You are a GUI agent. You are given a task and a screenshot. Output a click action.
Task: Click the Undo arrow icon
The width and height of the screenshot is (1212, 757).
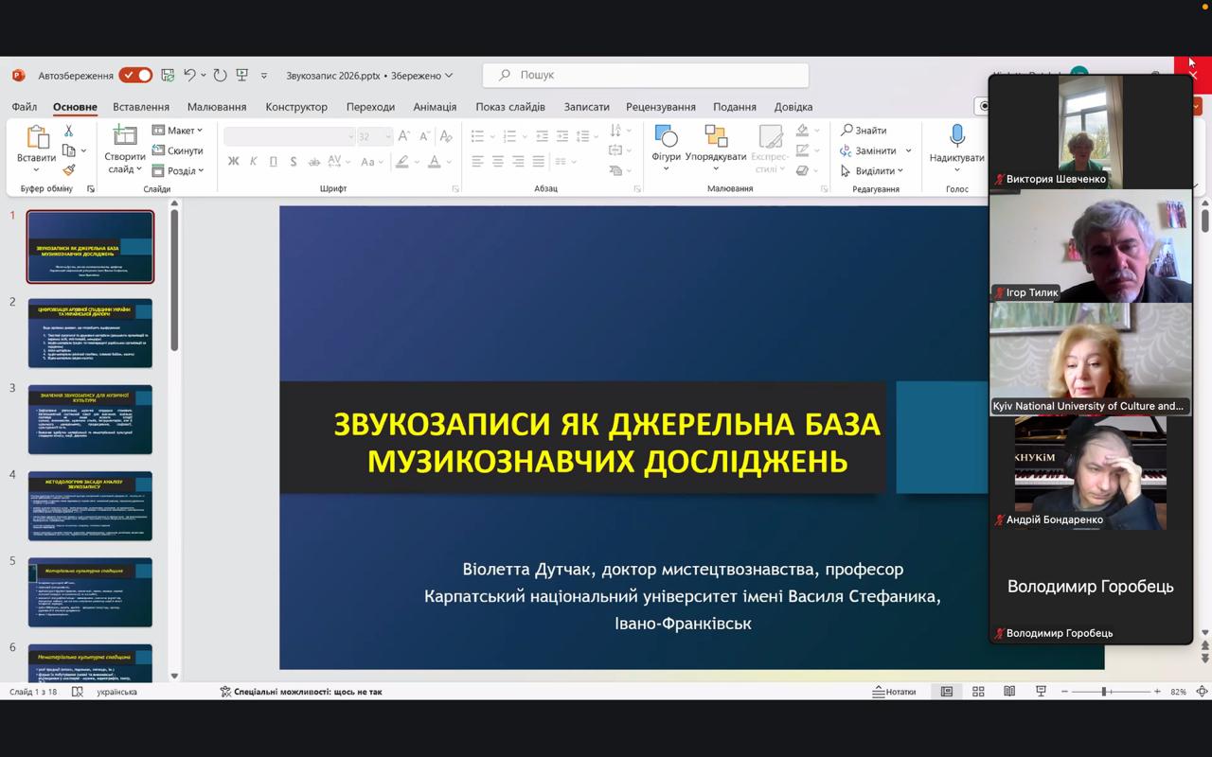pyautogui.click(x=190, y=75)
